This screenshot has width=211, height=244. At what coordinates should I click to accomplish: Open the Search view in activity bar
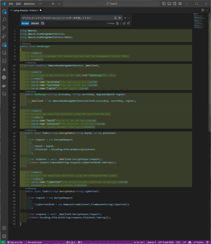tap(4, 20)
